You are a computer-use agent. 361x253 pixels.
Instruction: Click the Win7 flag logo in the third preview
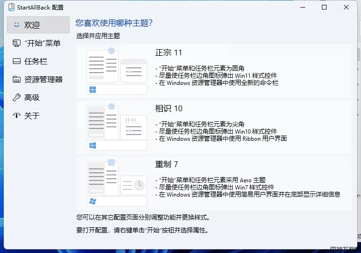93,201
